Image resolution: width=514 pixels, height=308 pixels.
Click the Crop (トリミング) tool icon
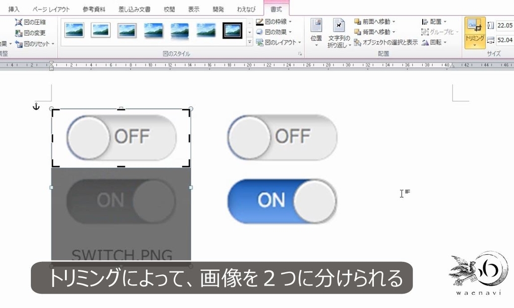coord(474,26)
